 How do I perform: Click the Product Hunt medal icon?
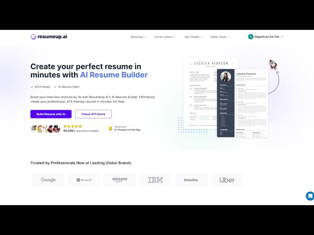click(x=110, y=128)
